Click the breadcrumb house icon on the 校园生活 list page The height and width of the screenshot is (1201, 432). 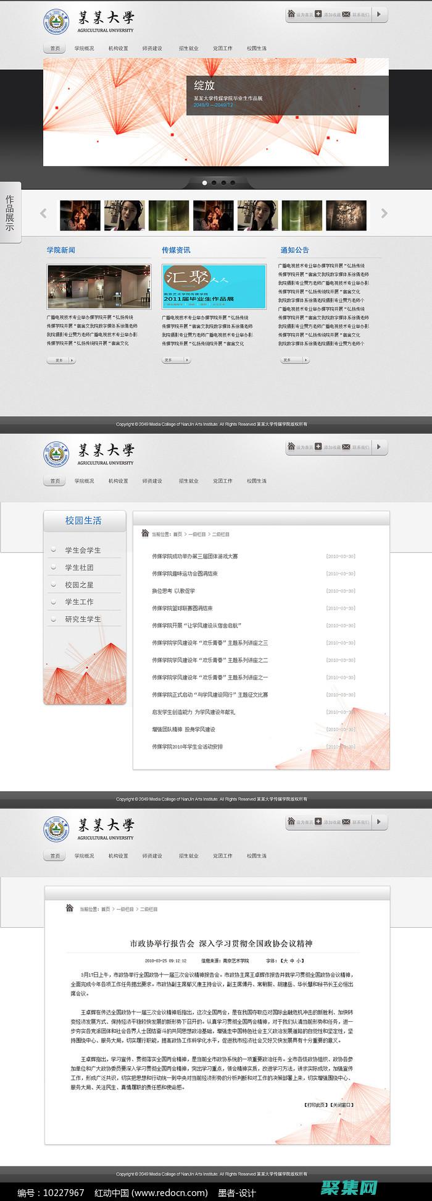145,533
